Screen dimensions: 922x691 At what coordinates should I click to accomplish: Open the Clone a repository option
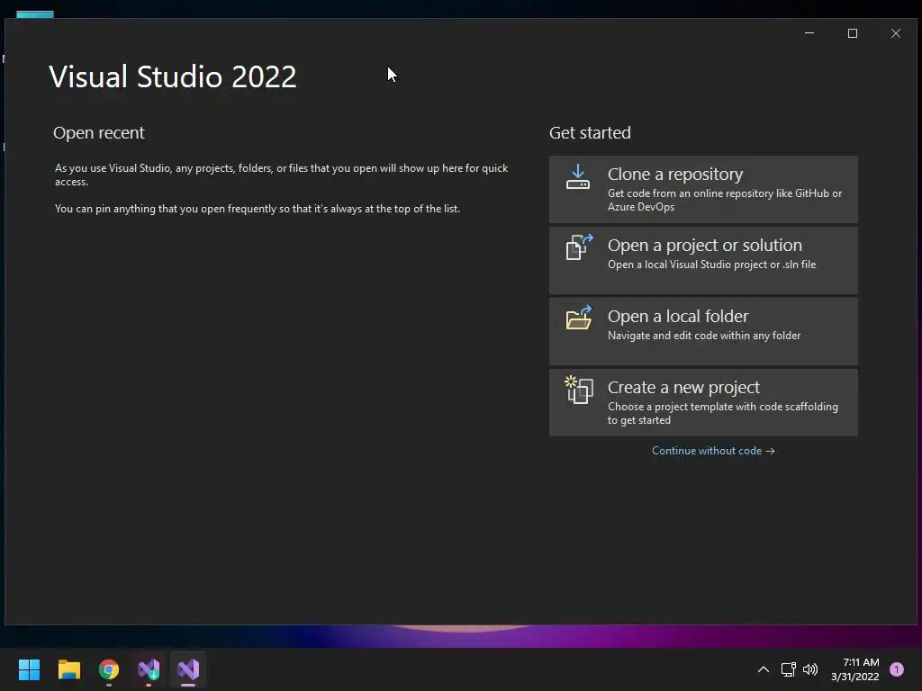(x=703, y=189)
